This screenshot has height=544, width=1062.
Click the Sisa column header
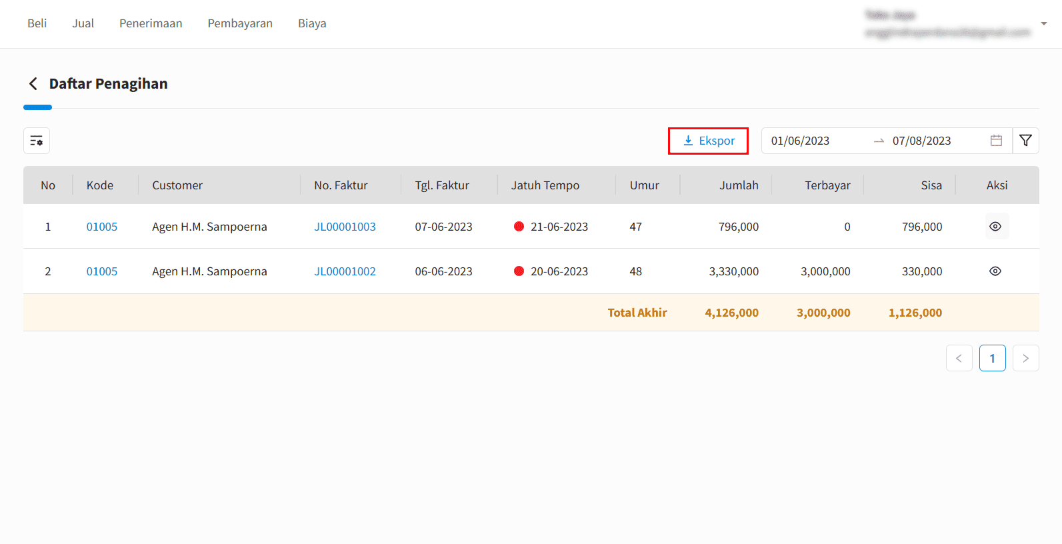pyautogui.click(x=931, y=185)
